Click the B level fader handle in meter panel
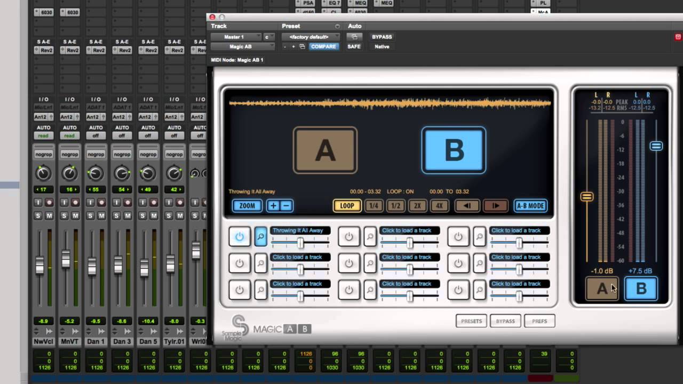Image resolution: width=683 pixels, height=384 pixels. 656,146
